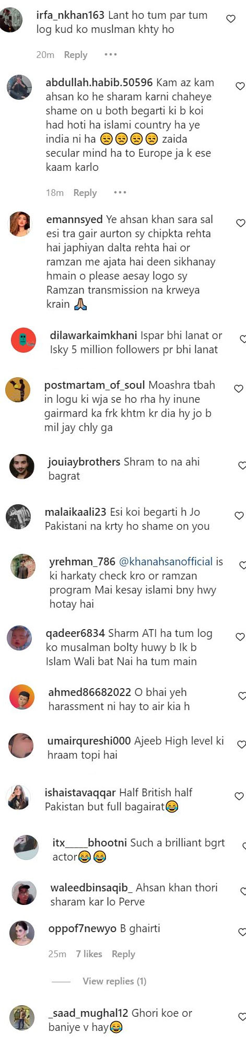Image resolution: width=246 pixels, height=1045 pixels.
Task: Open username jouiaybrothers profile
Action: coord(84,462)
